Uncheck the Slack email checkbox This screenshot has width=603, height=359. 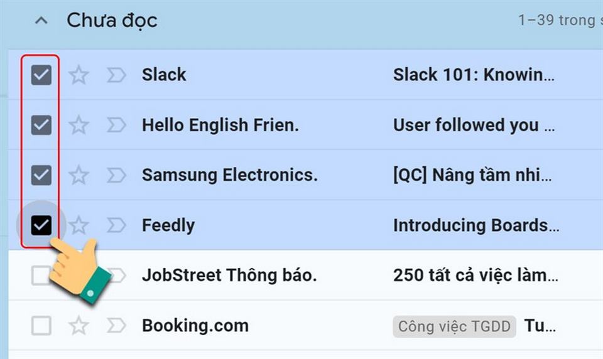tap(41, 75)
